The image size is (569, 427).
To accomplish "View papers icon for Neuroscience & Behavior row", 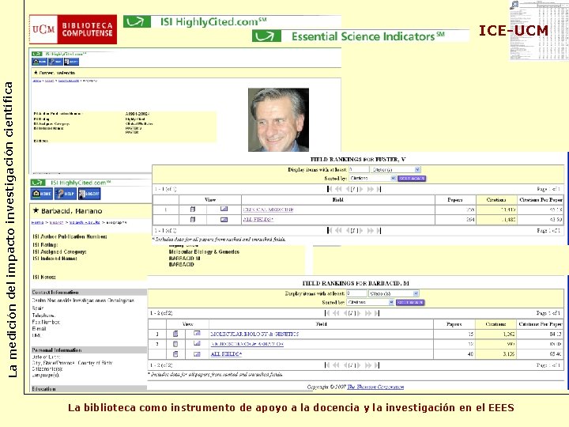I will 175,343.
